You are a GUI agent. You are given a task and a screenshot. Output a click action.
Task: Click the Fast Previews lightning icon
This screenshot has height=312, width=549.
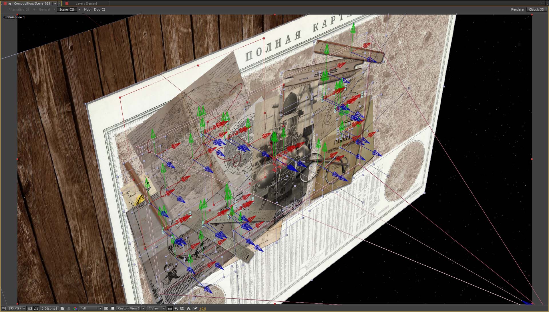click(x=176, y=308)
